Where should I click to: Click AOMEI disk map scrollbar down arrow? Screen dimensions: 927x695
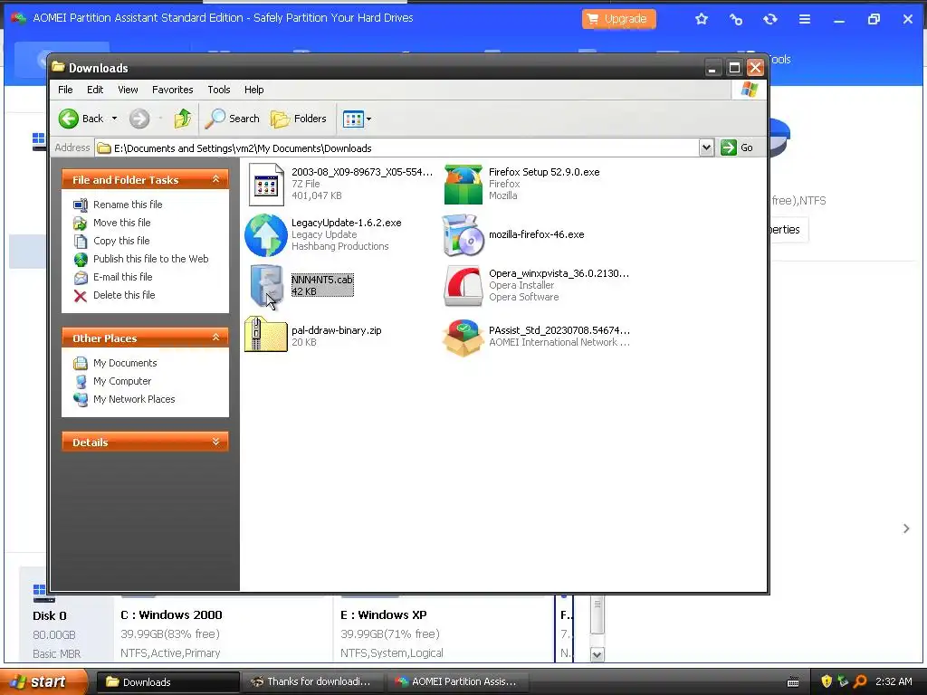[597, 654]
